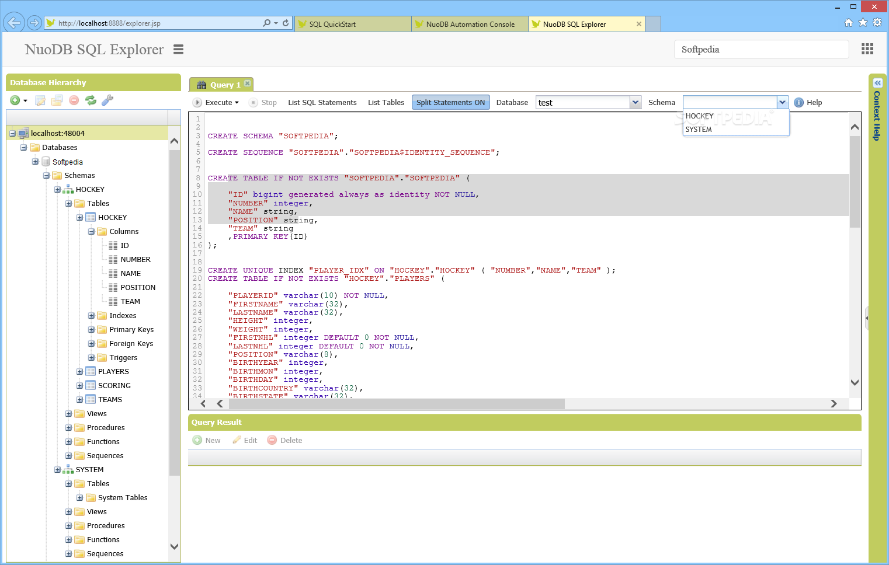Click the browser forward arrow button
Image resolution: width=889 pixels, height=565 pixels.
pos(34,23)
